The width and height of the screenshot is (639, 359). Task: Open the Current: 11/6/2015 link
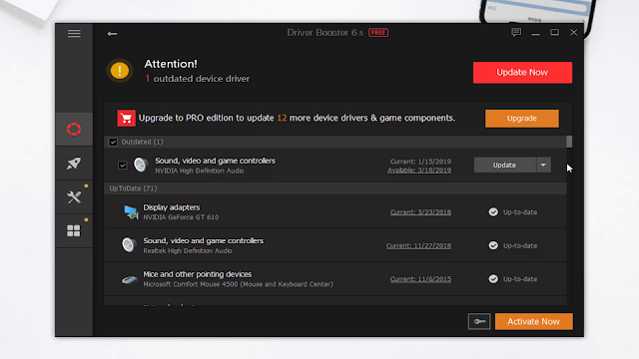(420, 279)
